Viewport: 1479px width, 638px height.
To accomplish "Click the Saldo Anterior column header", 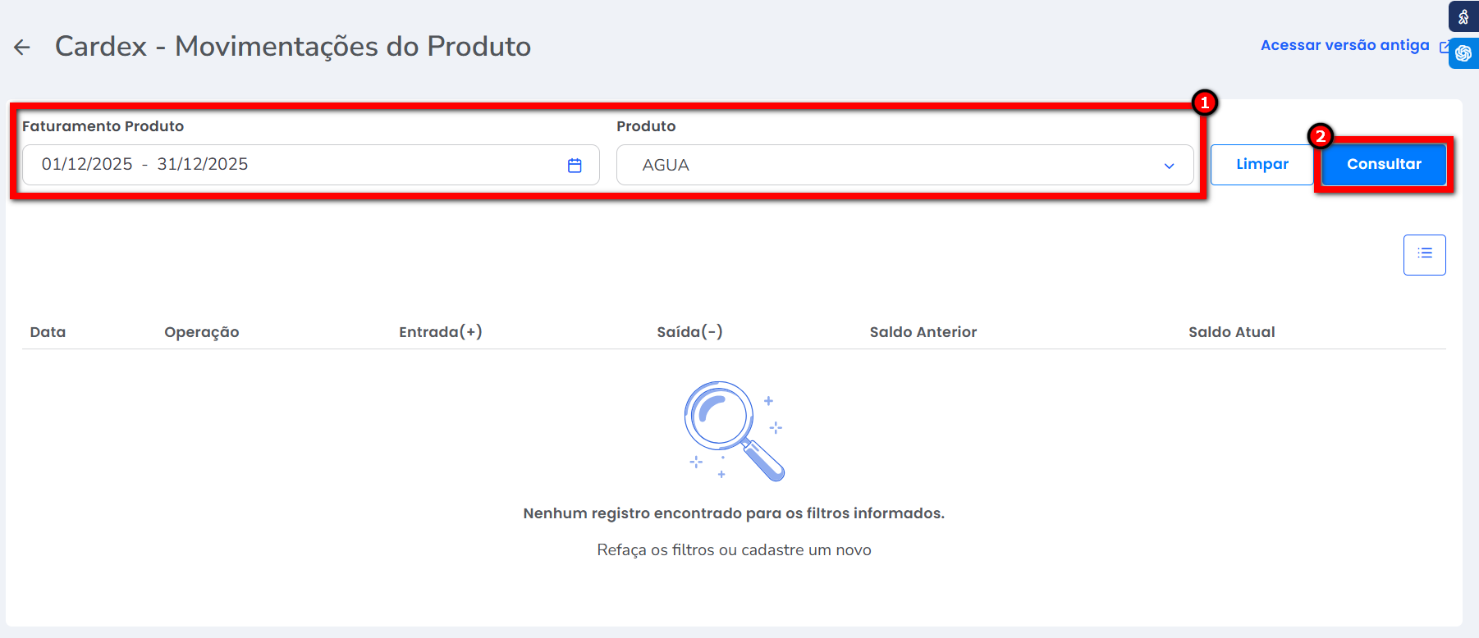I will (x=923, y=332).
